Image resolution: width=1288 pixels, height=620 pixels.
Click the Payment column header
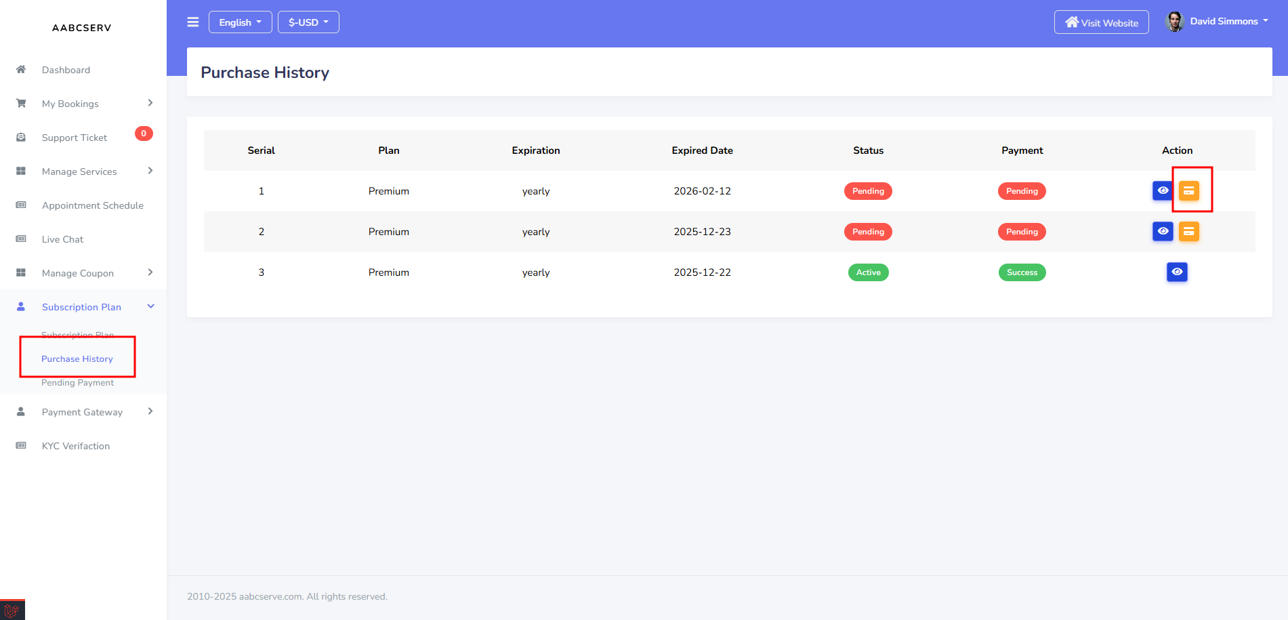click(1022, 150)
